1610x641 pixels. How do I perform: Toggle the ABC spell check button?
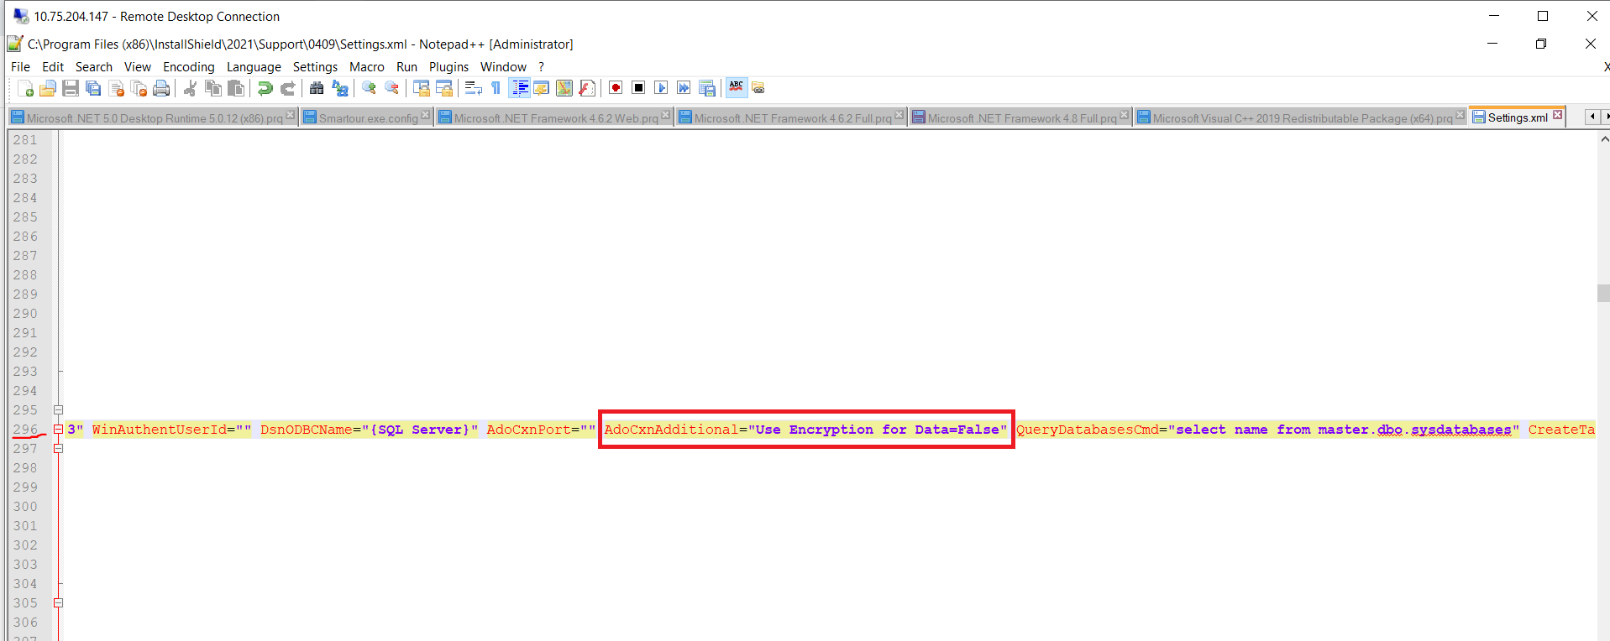(737, 87)
